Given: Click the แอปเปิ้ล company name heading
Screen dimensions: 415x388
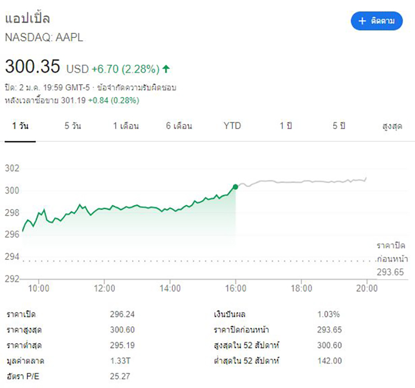Looking at the screenshot, I should coord(28,18).
